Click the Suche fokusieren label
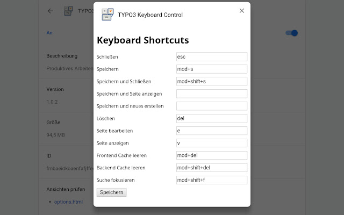 click(x=116, y=180)
